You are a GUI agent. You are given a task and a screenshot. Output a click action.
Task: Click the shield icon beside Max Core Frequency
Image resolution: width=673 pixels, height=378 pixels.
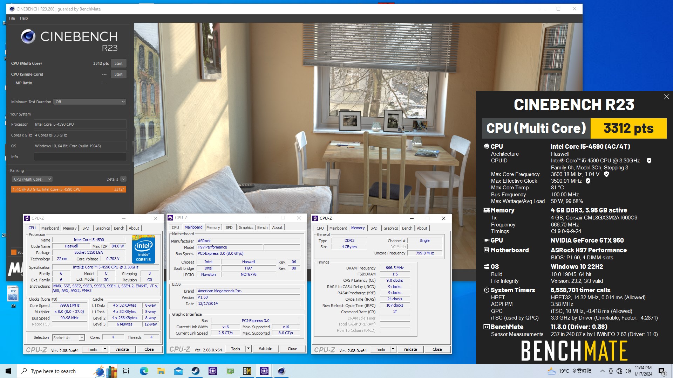606,174
